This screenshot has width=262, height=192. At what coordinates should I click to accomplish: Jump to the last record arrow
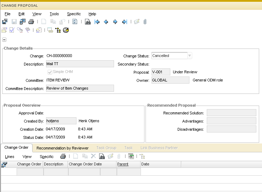pos(124,22)
